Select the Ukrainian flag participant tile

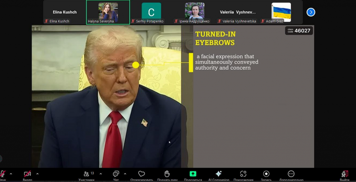tap(281, 12)
